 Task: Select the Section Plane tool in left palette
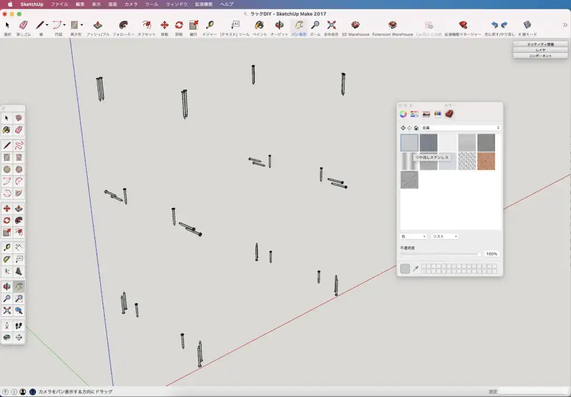(18, 338)
